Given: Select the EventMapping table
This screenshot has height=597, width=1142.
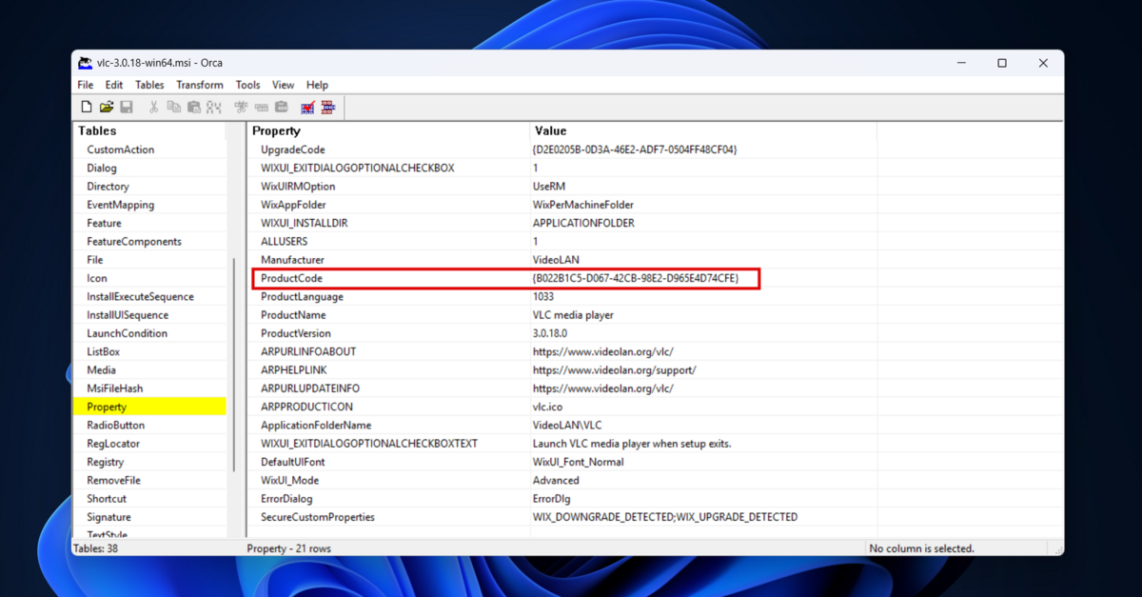Looking at the screenshot, I should [x=120, y=205].
